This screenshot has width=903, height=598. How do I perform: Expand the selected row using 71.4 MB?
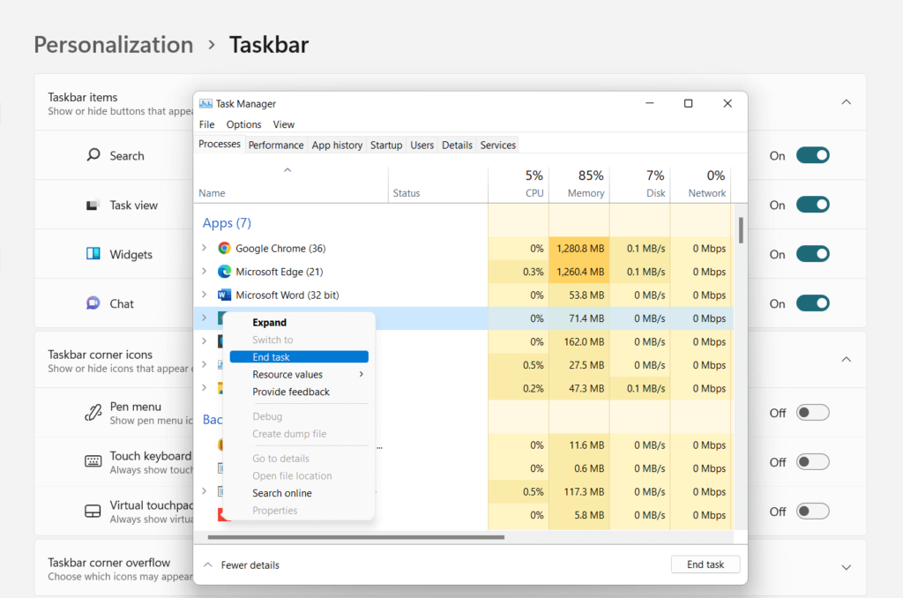pyautogui.click(x=204, y=318)
